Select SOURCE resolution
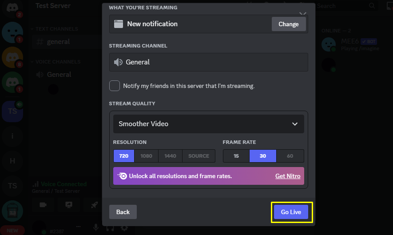 coord(199,156)
